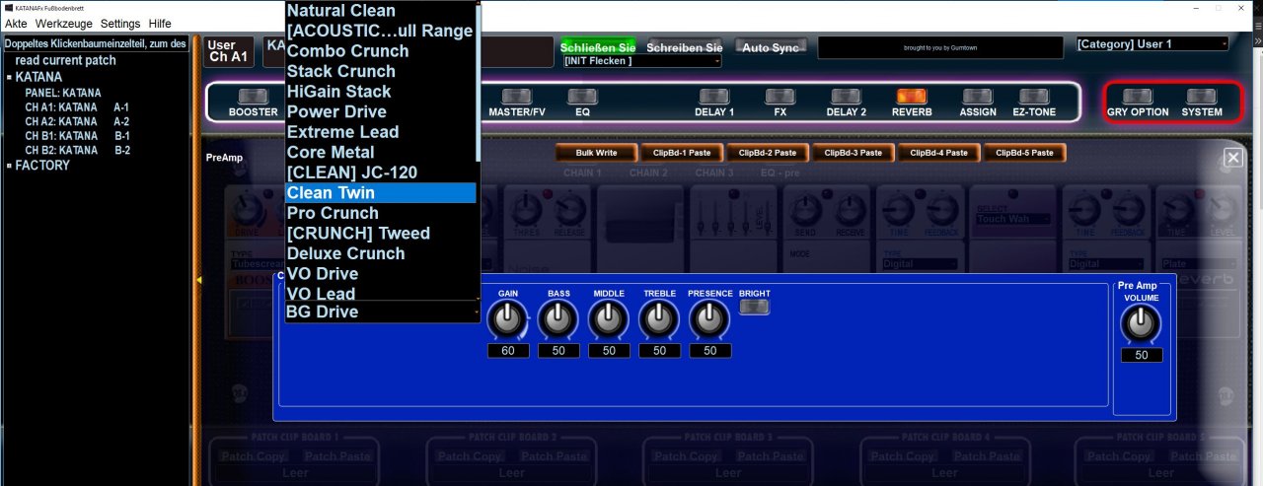Open the Akte menu
This screenshot has height=486, width=1263.
[x=16, y=23]
